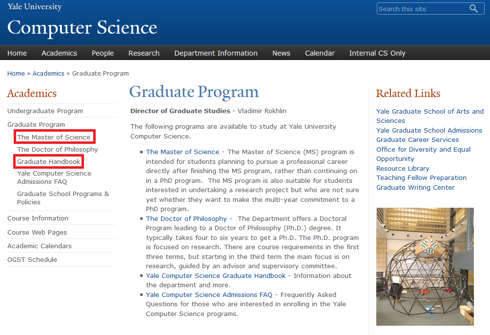This screenshot has width=490, height=335.
Task: Go to the Internal CS Only page
Action: [x=377, y=53]
